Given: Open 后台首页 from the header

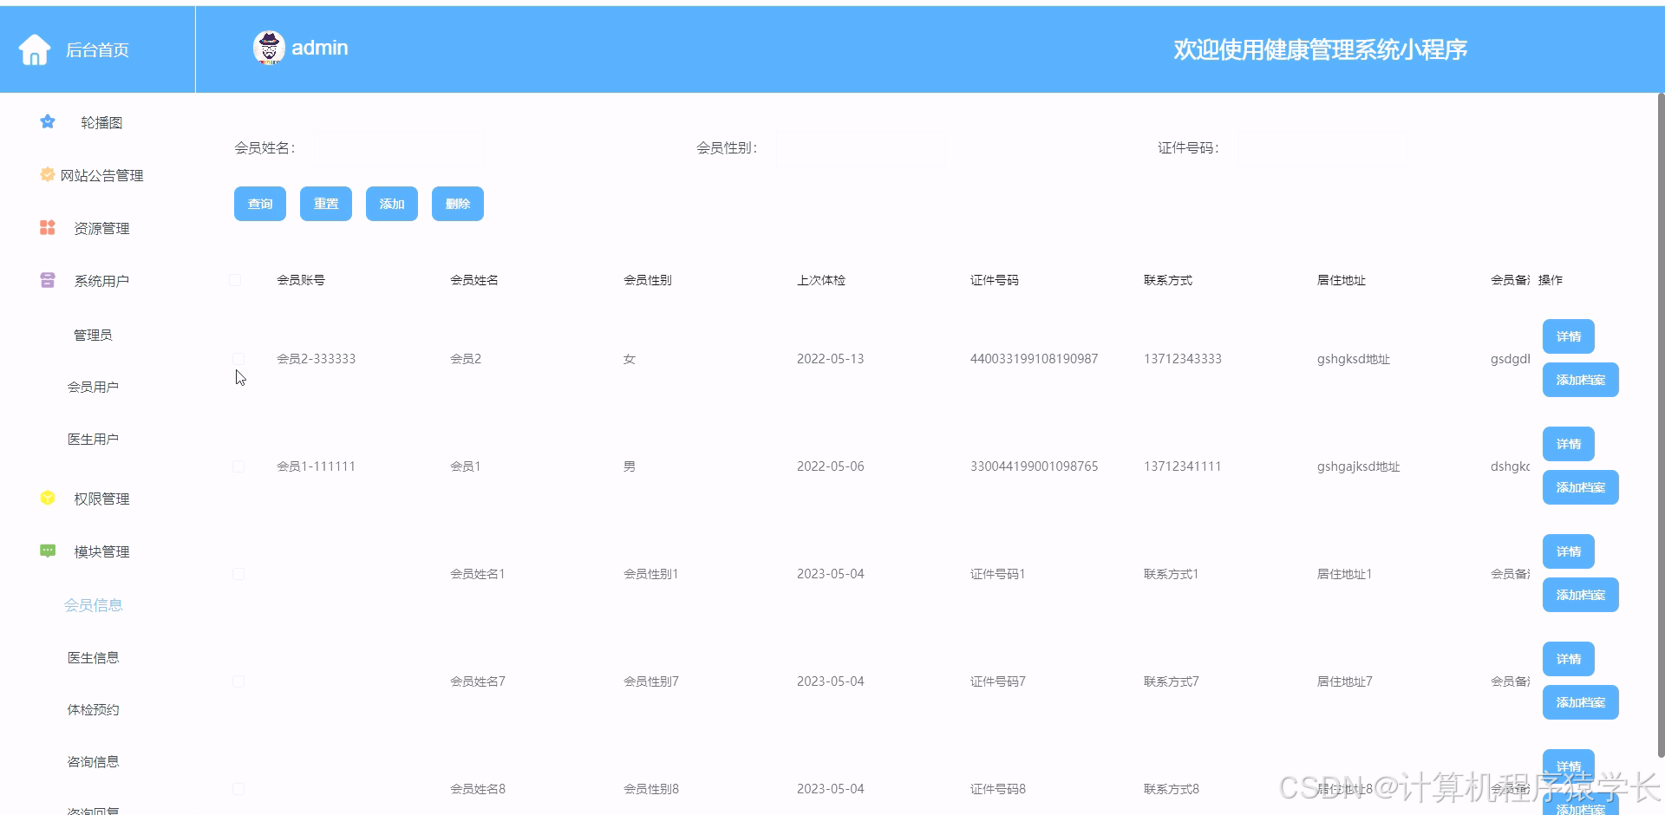Looking at the screenshot, I should click(x=97, y=50).
